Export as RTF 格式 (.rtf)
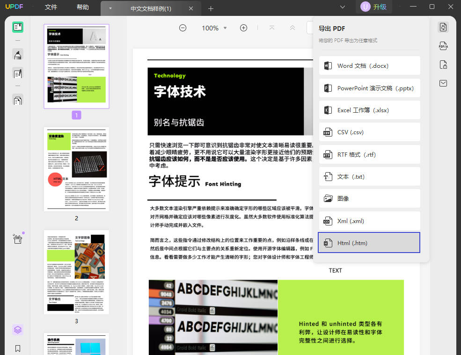 coord(370,154)
